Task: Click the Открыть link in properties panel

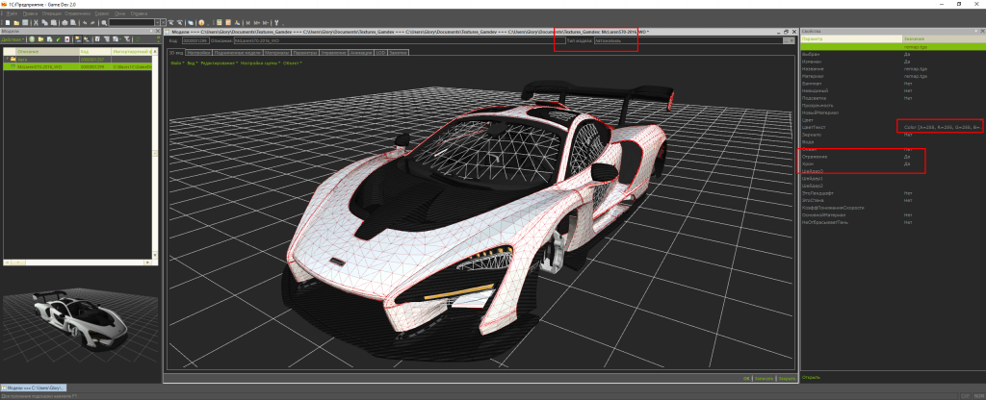Action: pos(811,377)
